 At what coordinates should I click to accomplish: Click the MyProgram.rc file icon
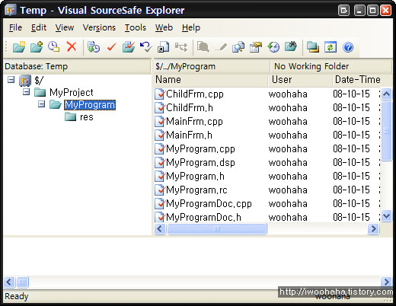point(160,190)
